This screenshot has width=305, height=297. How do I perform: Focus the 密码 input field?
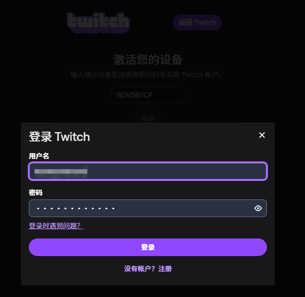click(x=148, y=208)
